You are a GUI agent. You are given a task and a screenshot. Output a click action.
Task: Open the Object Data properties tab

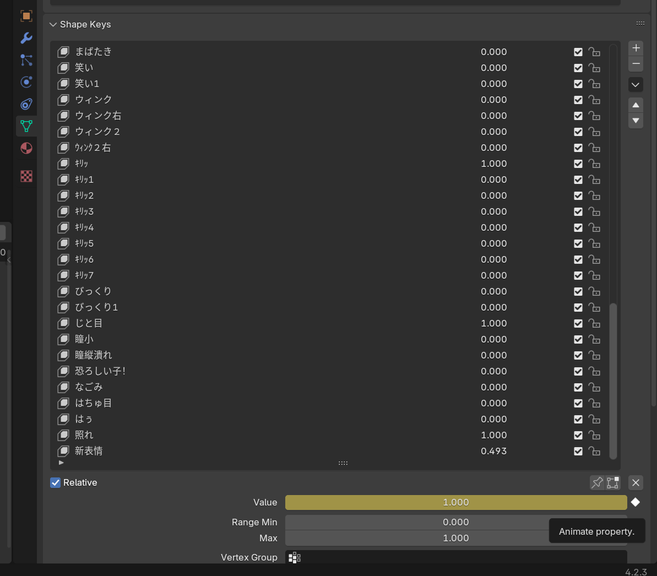pos(26,126)
